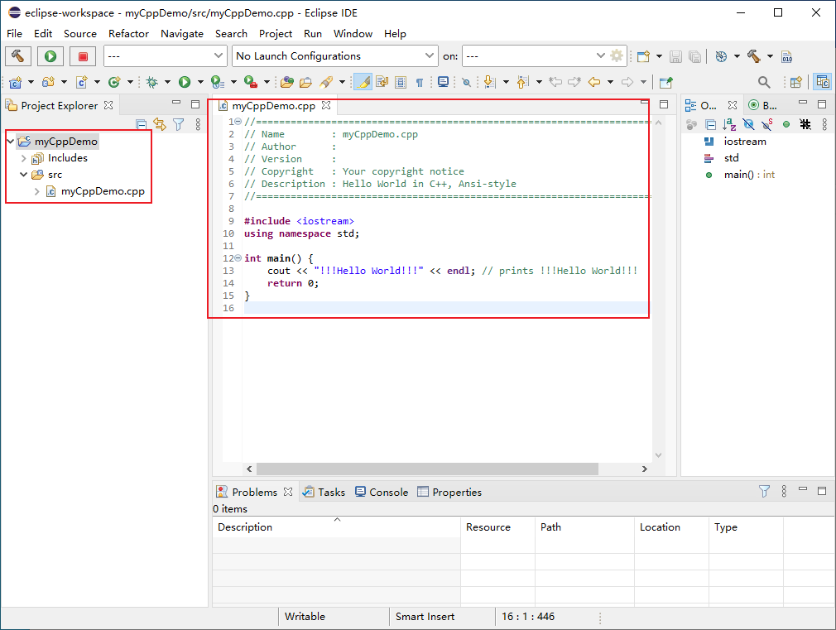Click the Pin Editor icon
Viewport: 836px width, 630px height.
pyautogui.click(x=666, y=82)
